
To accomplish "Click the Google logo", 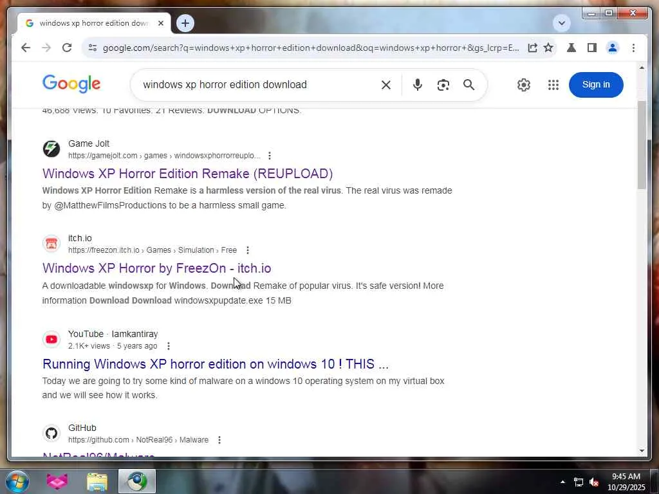I will pyautogui.click(x=71, y=84).
